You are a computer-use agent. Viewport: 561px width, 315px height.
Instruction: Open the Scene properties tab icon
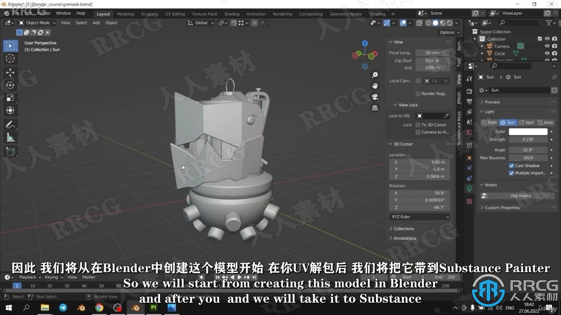tap(469, 122)
